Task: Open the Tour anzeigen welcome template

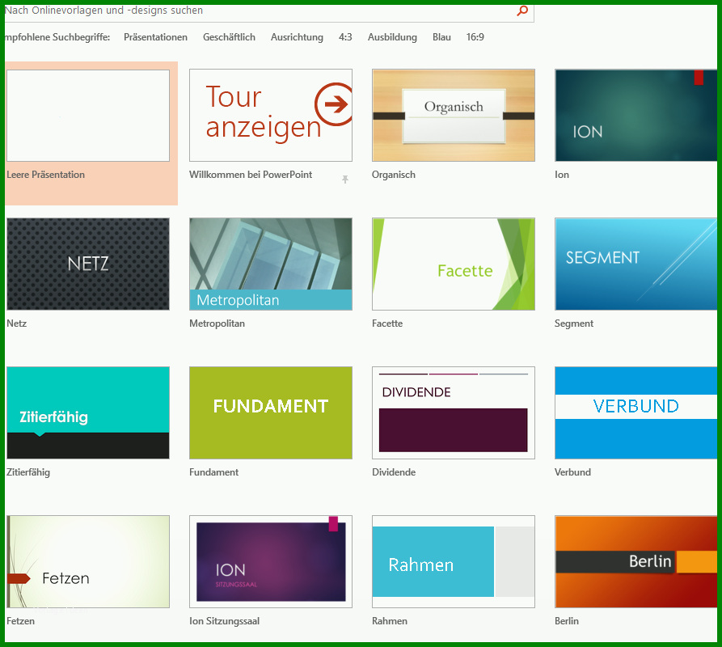Action: tap(271, 116)
